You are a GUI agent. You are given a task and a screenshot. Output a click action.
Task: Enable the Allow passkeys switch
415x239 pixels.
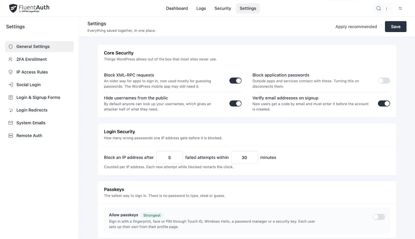(x=379, y=217)
